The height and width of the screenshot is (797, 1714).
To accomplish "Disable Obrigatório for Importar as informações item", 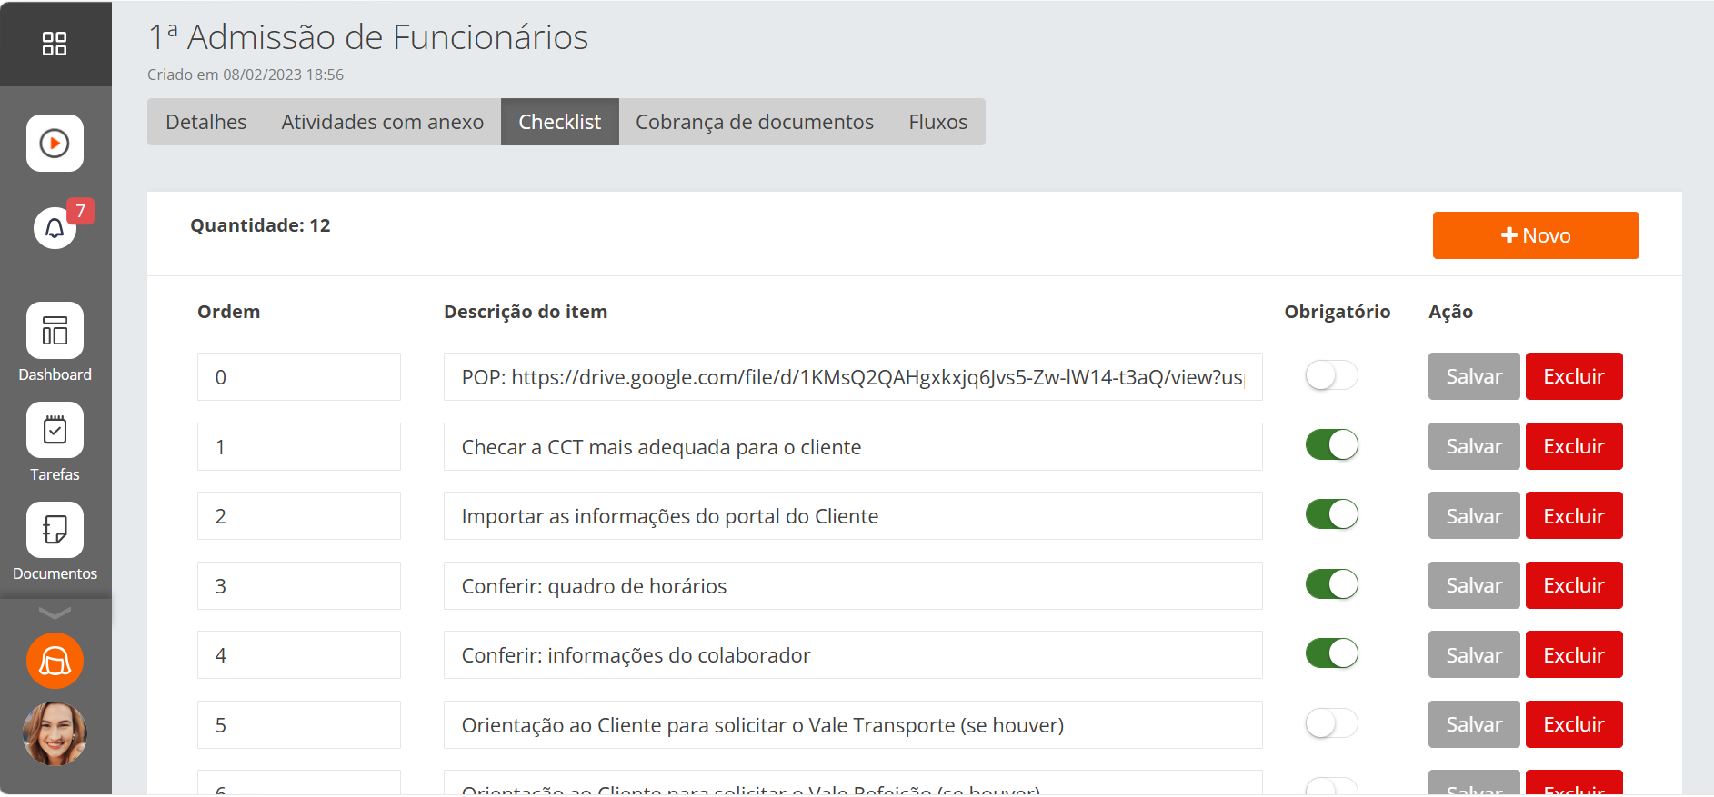I will [1331, 514].
